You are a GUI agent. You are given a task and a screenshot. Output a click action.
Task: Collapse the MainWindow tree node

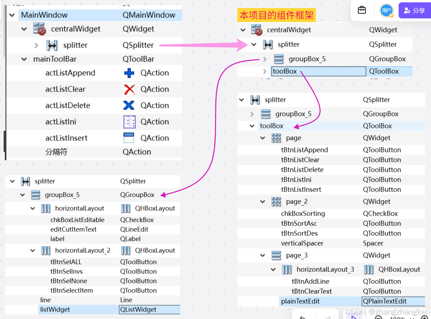tap(12, 15)
